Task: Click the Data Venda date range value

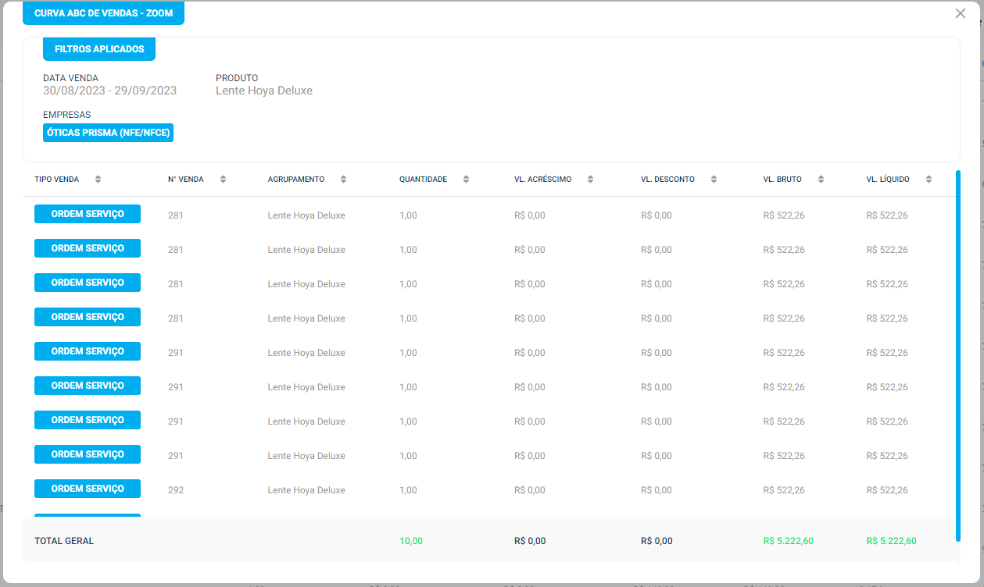Action: click(x=109, y=91)
